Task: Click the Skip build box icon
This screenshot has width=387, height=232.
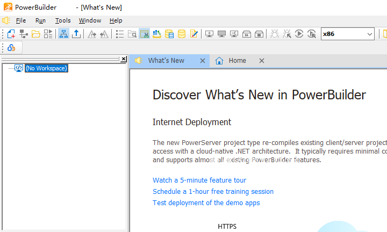Action: (247, 34)
